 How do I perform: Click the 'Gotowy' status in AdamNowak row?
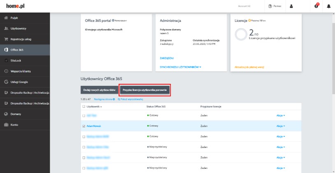click(x=153, y=126)
